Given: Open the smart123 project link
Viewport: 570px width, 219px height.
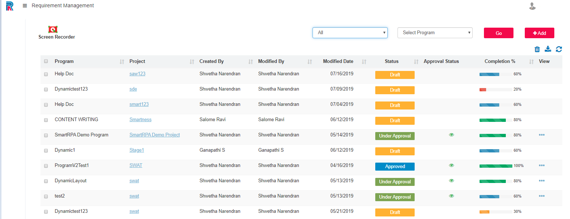Looking at the screenshot, I should pos(139,104).
